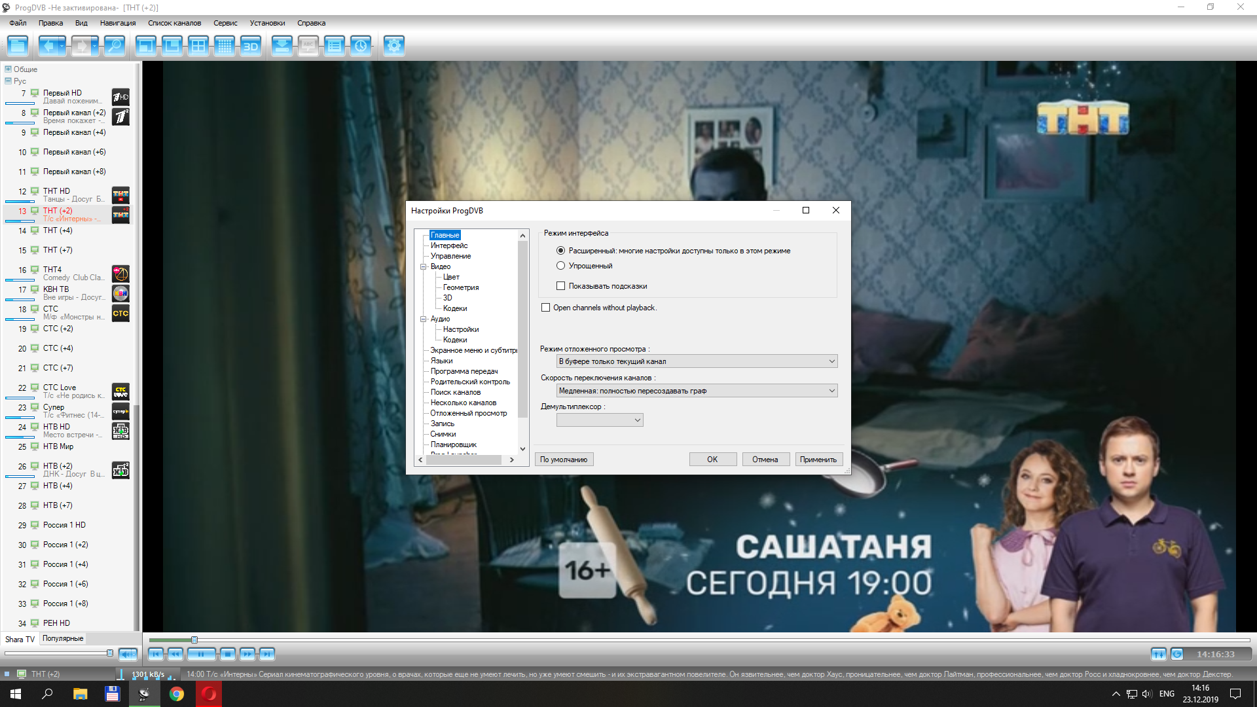Switch to the Shara TV tab
This screenshot has width=1257, height=707.
pos(20,640)
